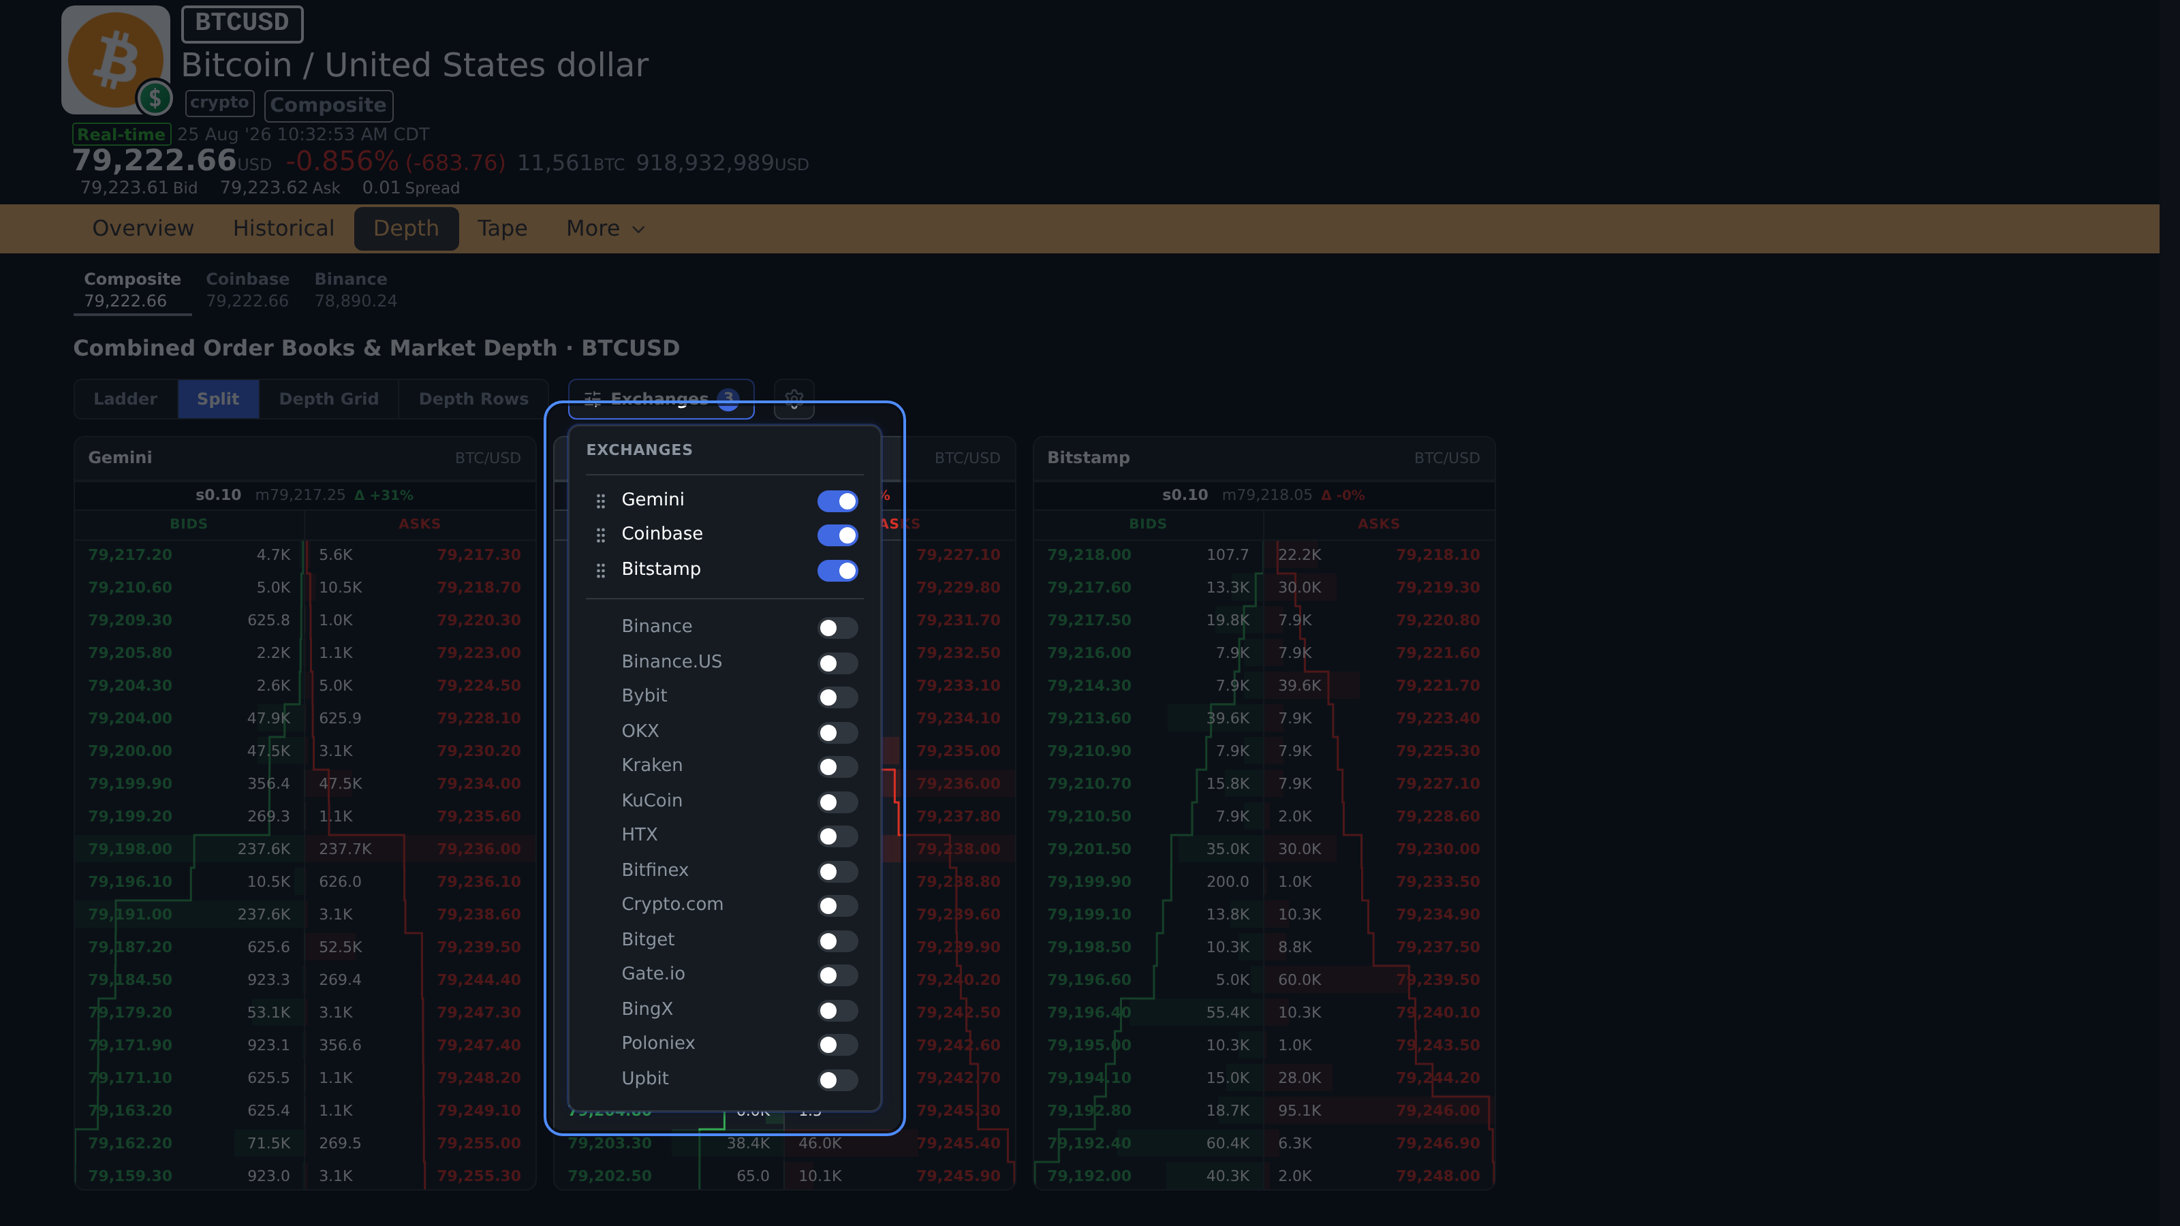
Task: Open the Overview tab
Action: pyautogui.click(x=143, y=228)
